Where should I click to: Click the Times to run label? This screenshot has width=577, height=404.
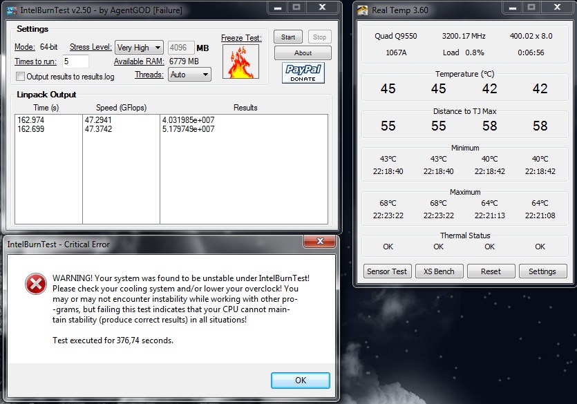click(x=36, y=61)
